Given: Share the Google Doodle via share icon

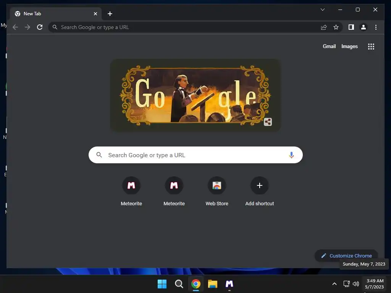Looking at the screenshot, I should tap(268, 122).
